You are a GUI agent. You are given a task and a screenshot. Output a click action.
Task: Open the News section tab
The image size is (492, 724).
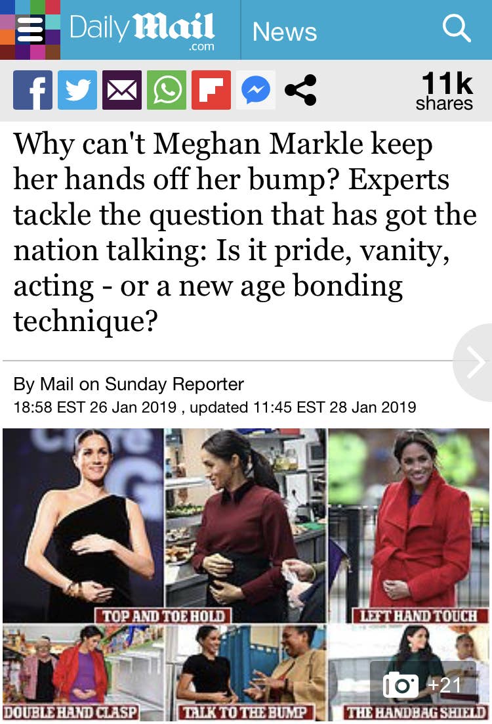[284, 31]
